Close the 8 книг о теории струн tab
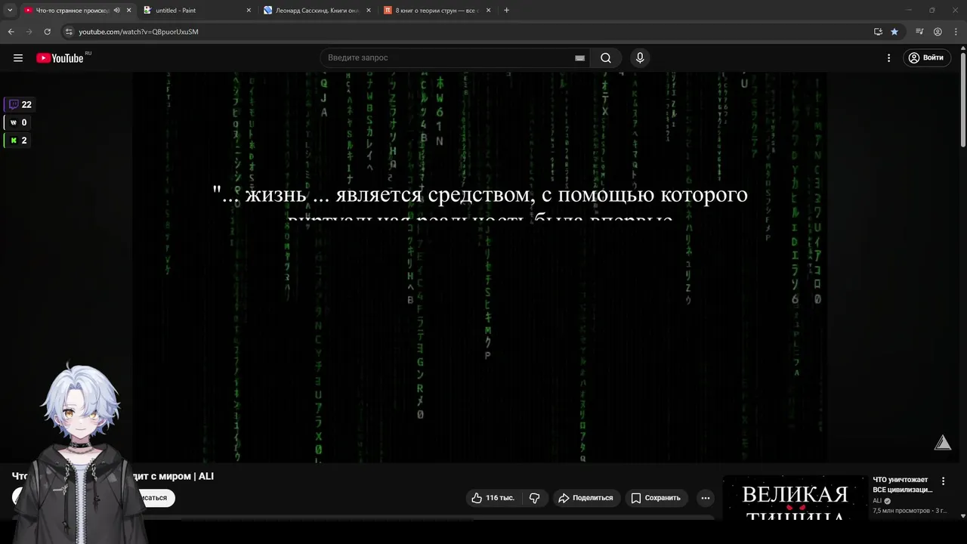Viewport: 967px width, 544px height. pyautogui.click(x=488, y=11)
